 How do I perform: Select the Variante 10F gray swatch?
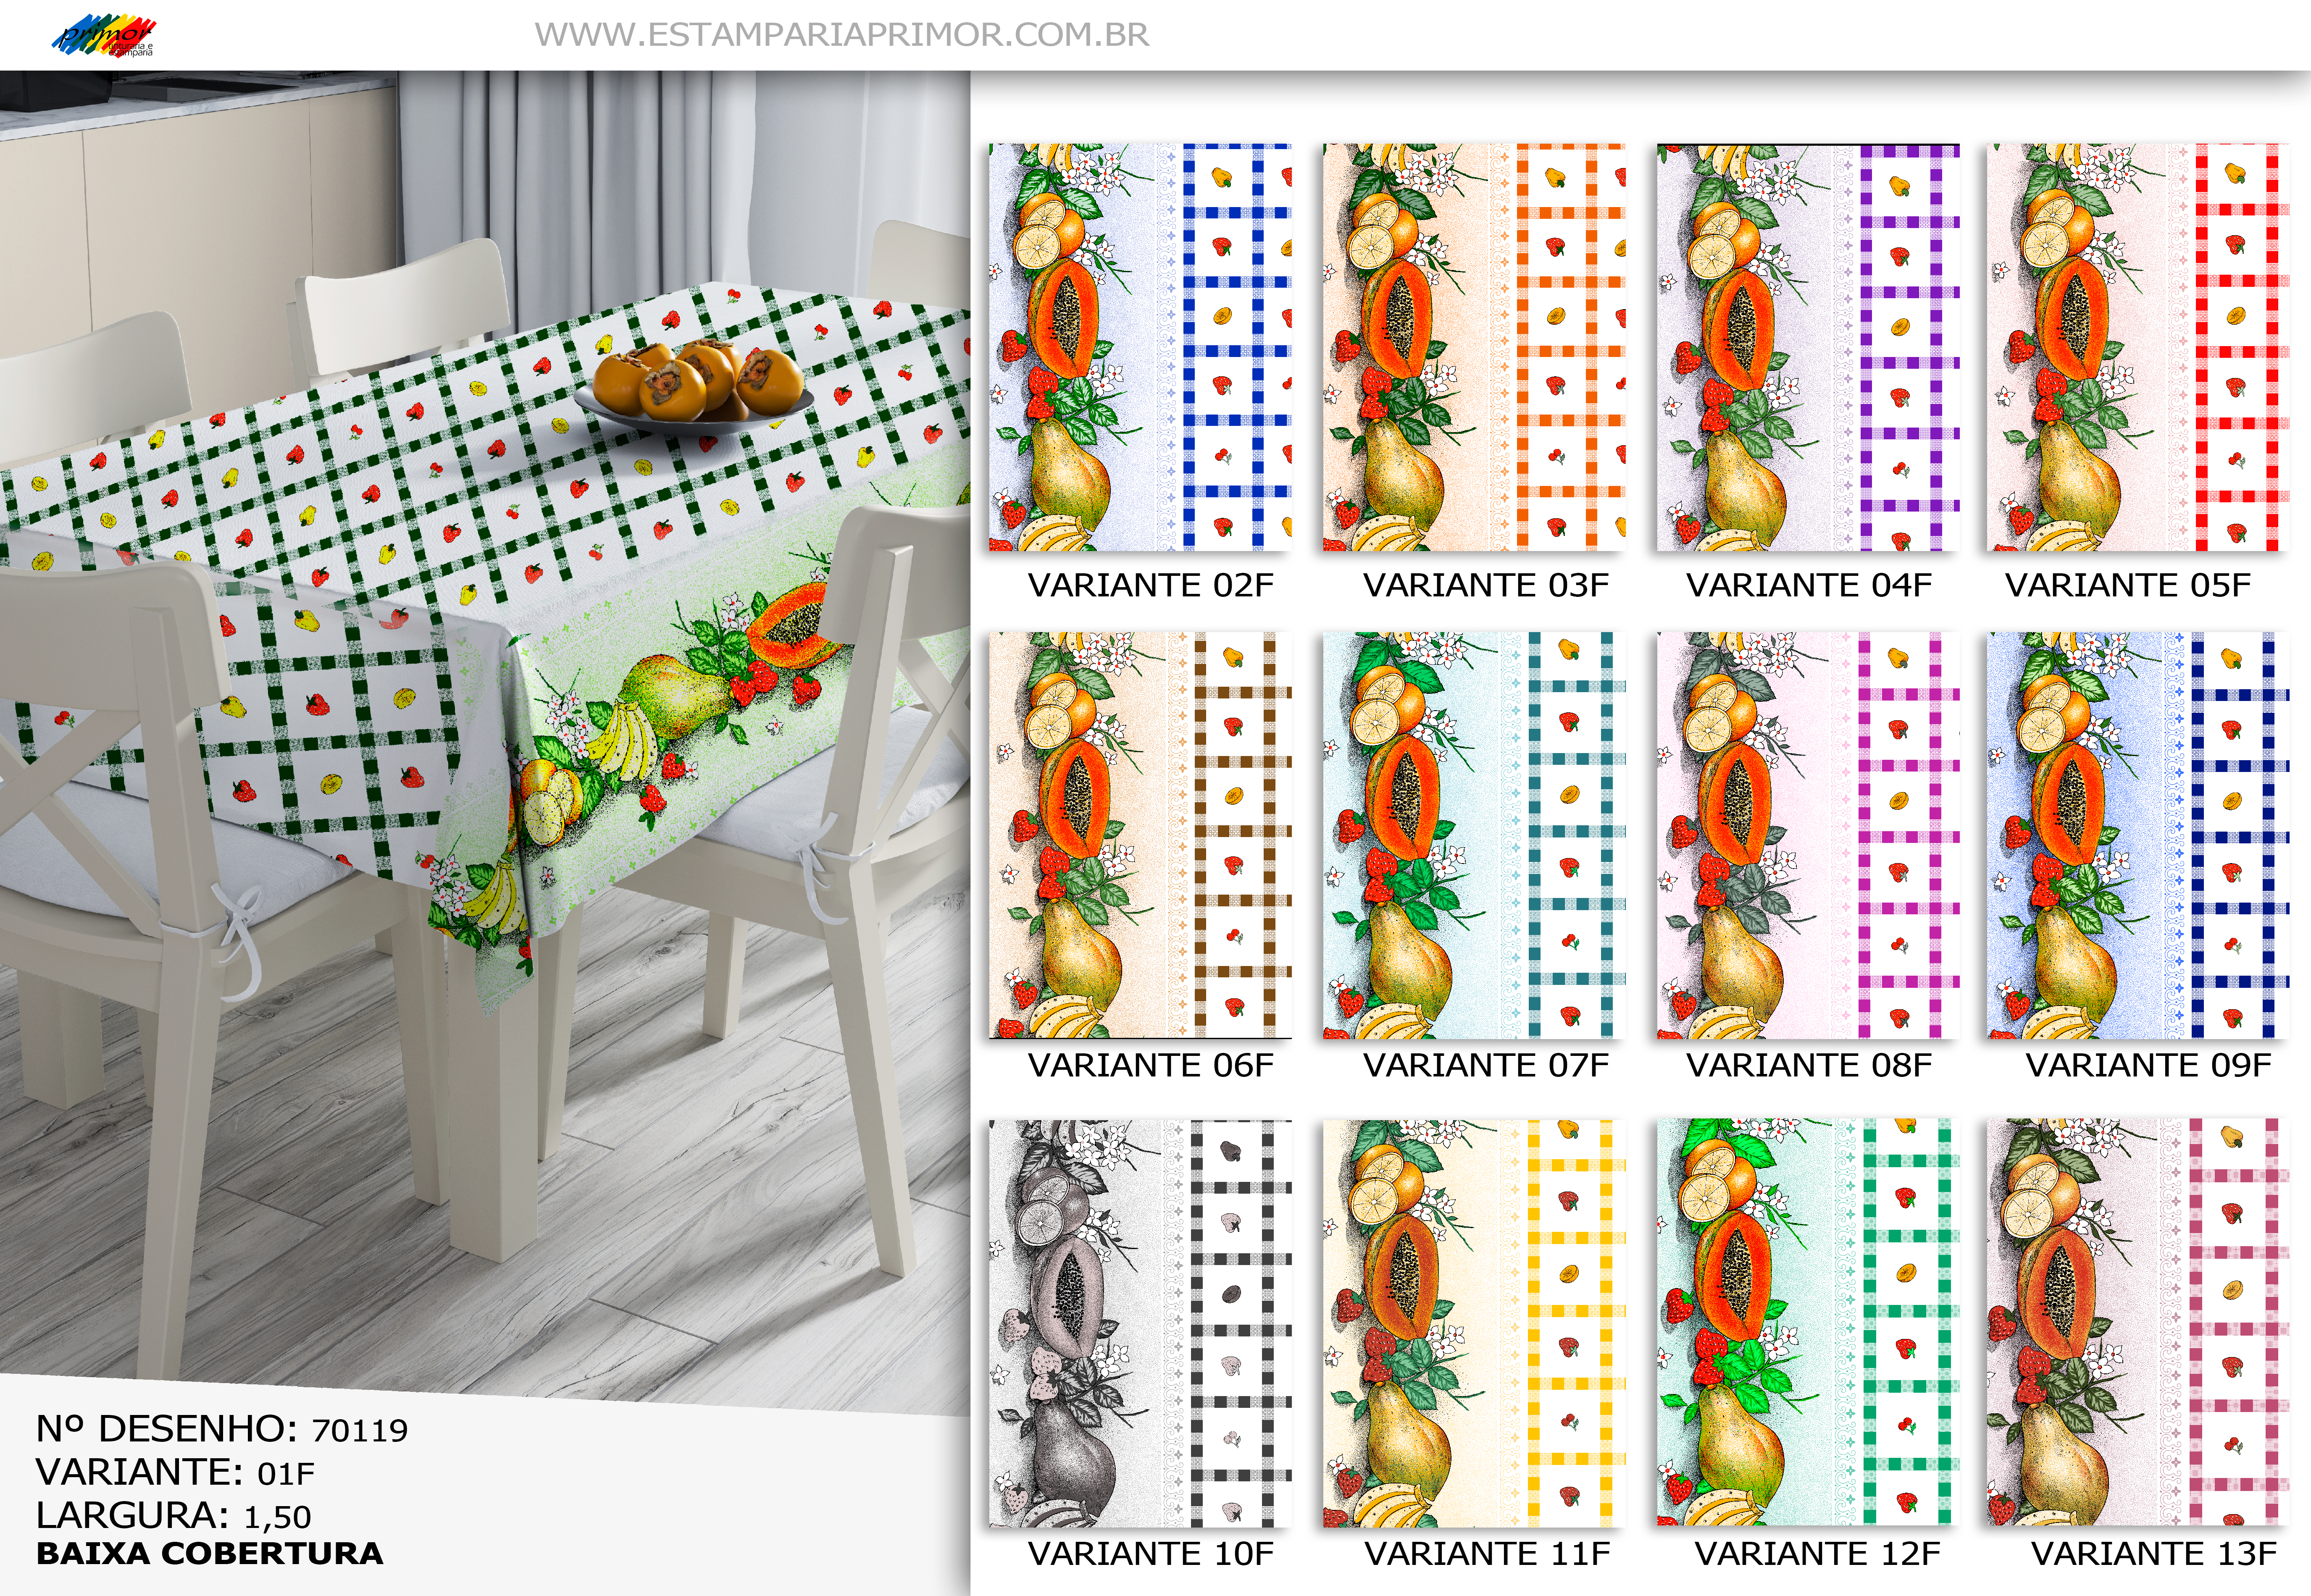click(1140, 1323)
